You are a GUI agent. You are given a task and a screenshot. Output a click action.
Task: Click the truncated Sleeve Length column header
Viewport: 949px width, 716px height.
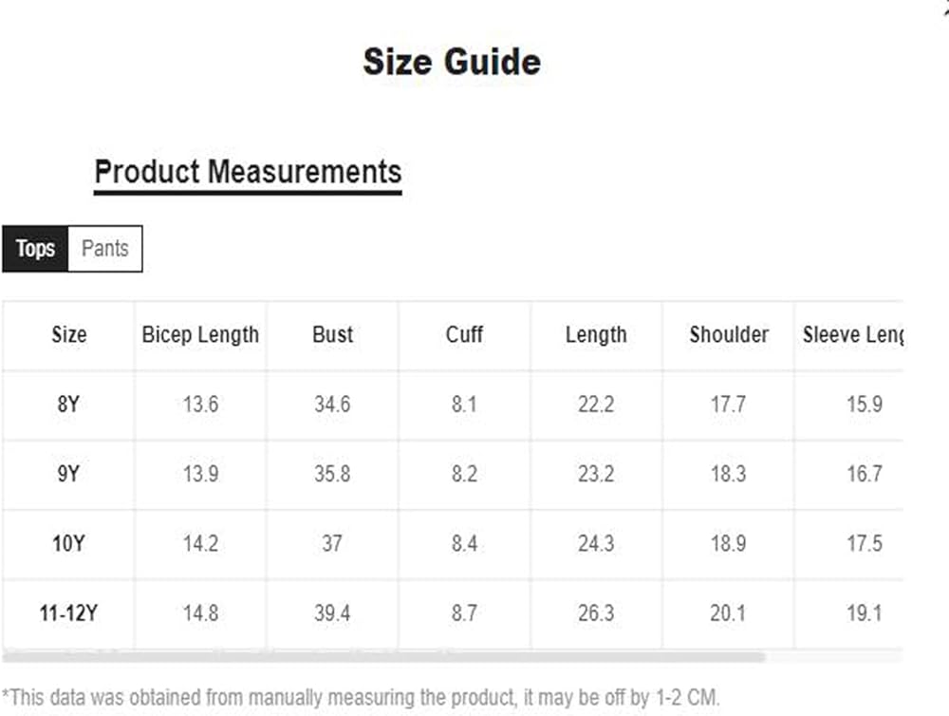(852, 334)
